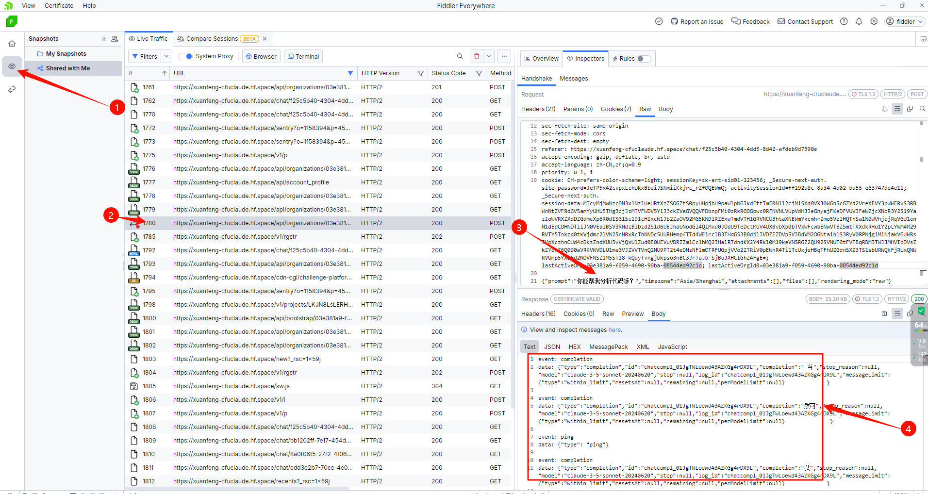The height and width of the screenshot is (494, 928).
Task: Click the Filters button
Action: 145,56
